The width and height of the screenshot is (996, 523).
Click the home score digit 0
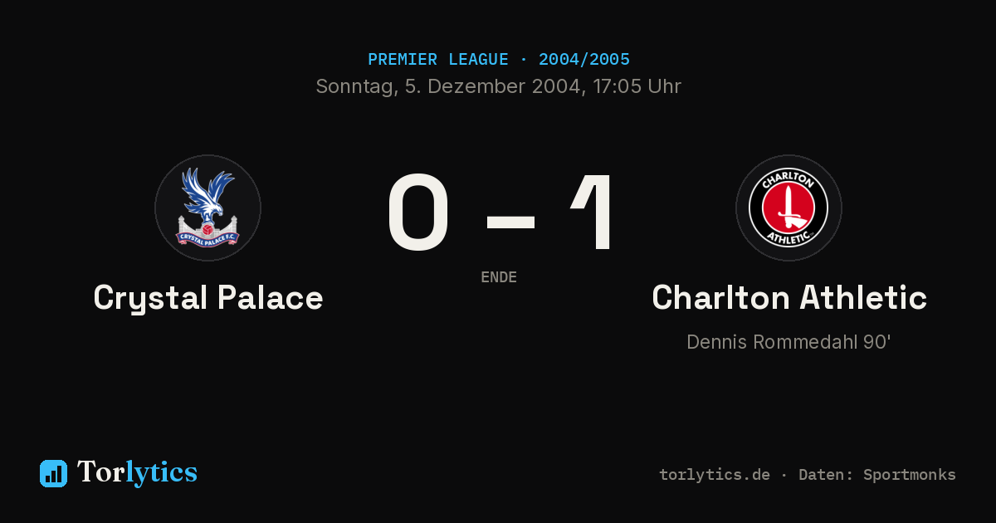tap(419, 212)
